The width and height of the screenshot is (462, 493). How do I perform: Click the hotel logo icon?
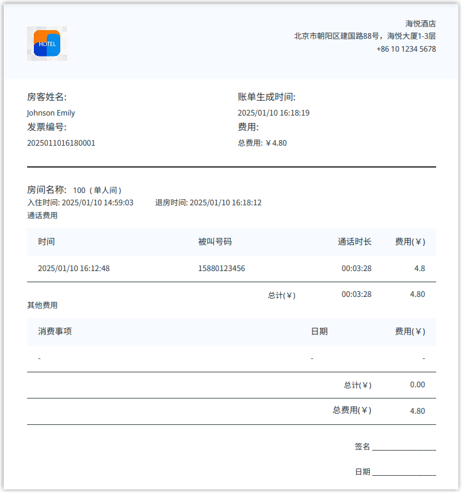click(x=47, y=44)
